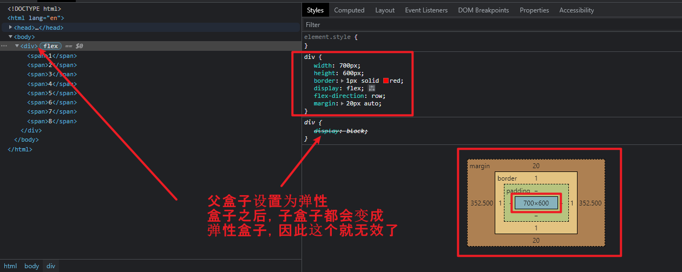The height and width of the screenshot is (272, 682).
Task: Select body in the breadcrumb bar
Action: point(32,266)
